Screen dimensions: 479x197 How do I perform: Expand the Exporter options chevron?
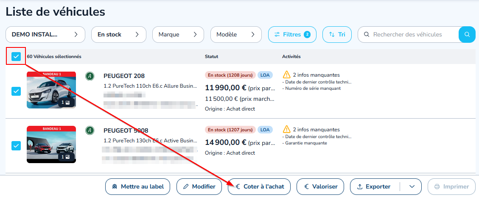coord(412,187)
